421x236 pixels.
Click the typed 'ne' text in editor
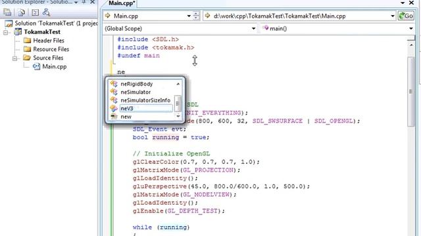121,72
